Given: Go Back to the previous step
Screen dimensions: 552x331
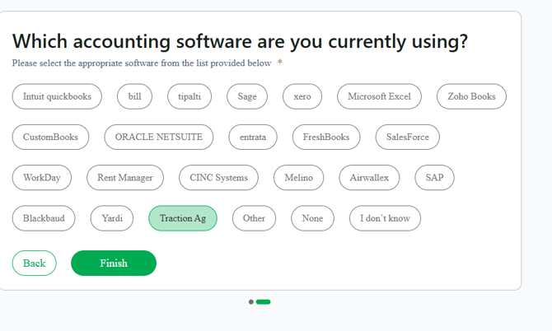Looking at the screenshot, I should (35, 263).
